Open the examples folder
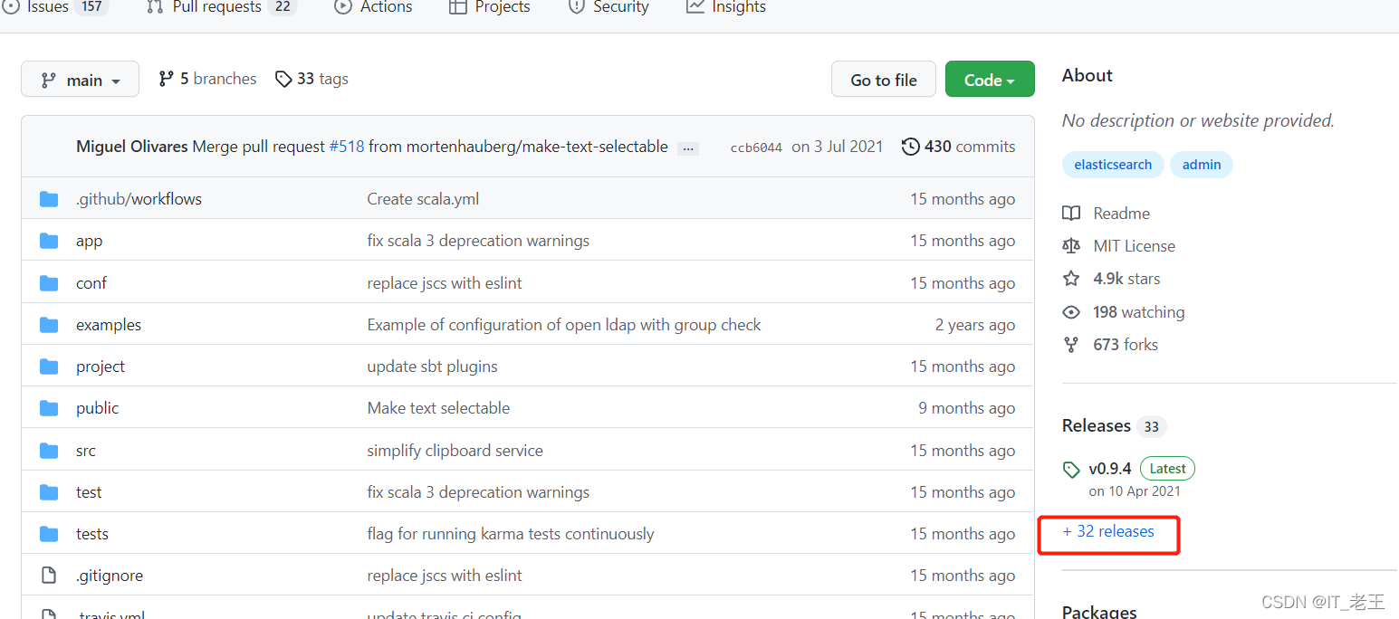 [109, 325]
